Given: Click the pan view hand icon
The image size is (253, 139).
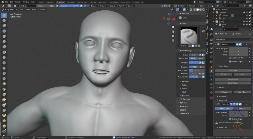Looking at the screenshot, I should click(173, 31).
